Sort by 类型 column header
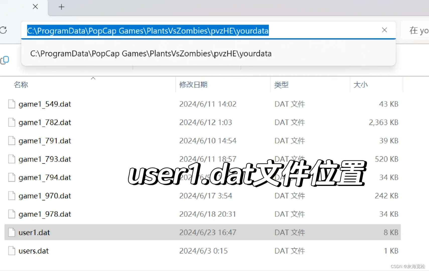Screen dimensions: 429x271 tap(281, 85)
